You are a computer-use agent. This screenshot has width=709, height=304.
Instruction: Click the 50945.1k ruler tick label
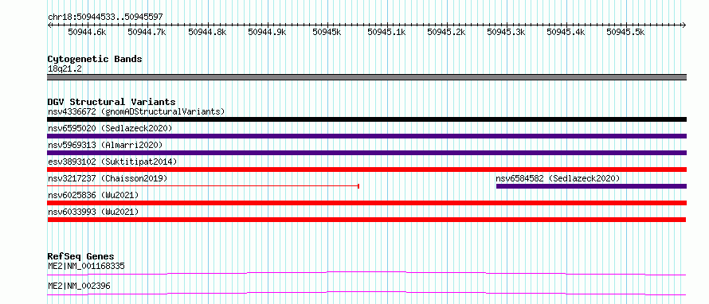point(386,32)
